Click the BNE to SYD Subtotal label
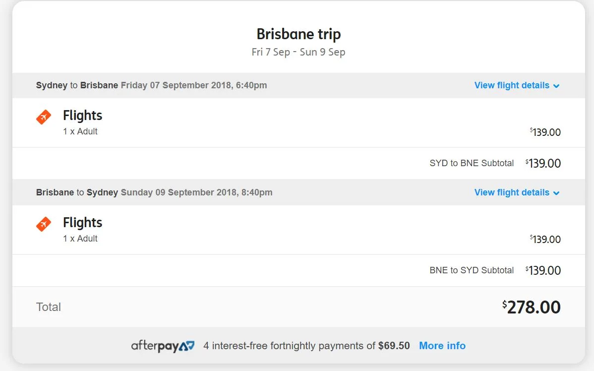The width and height of the screenshot is (594, 371). click(472, 270)
